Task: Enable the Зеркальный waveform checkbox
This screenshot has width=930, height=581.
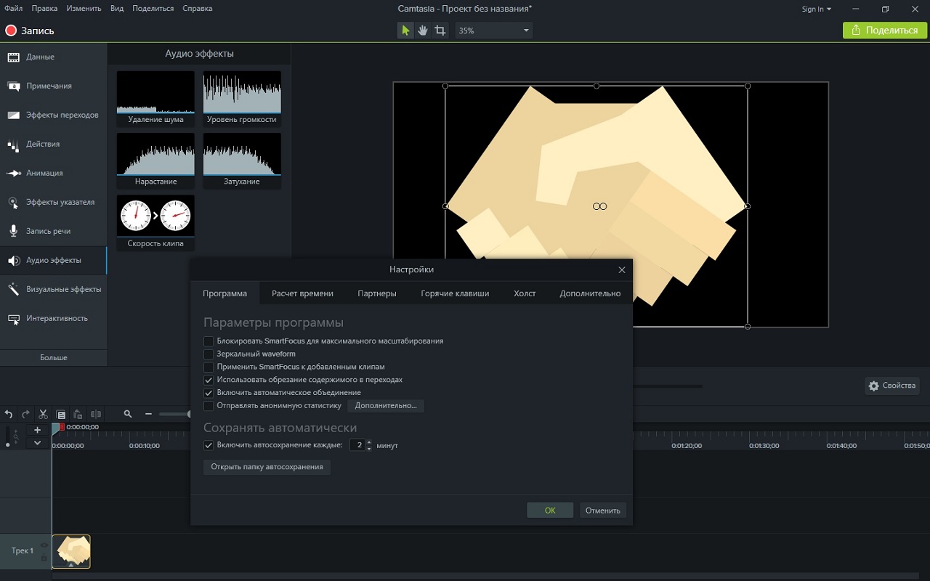Action: pyautogui.click(x=209, y=354)
